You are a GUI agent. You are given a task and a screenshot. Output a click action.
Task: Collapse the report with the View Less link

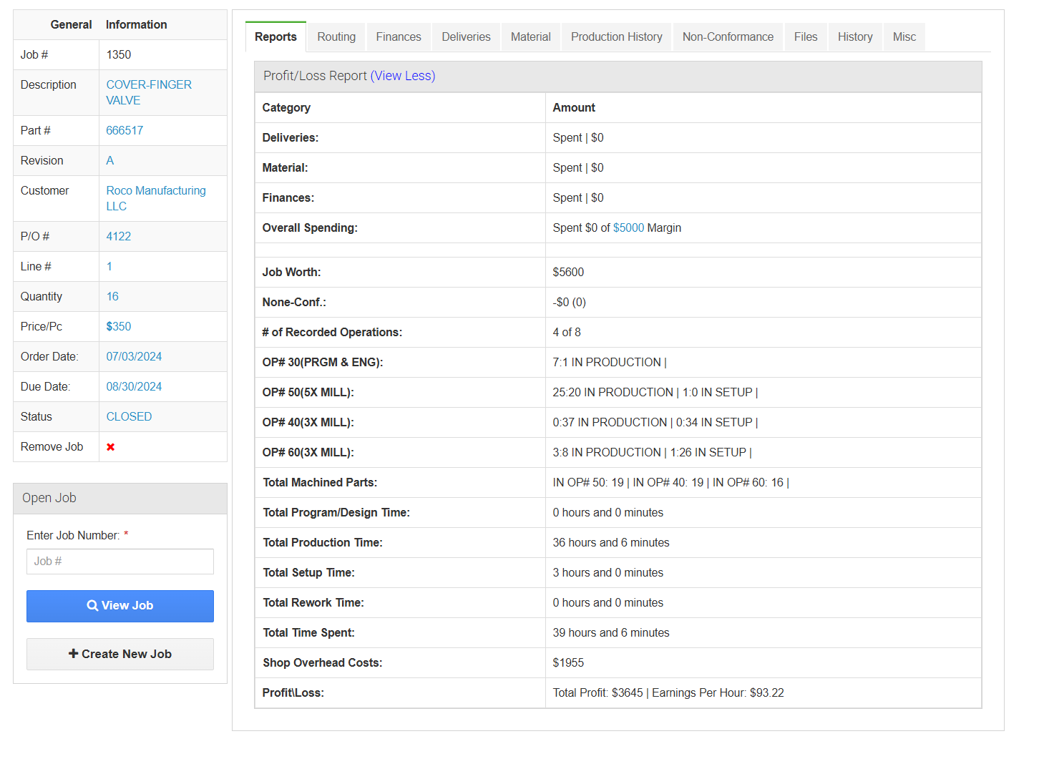pyautogui.click(x=403, y=75)
